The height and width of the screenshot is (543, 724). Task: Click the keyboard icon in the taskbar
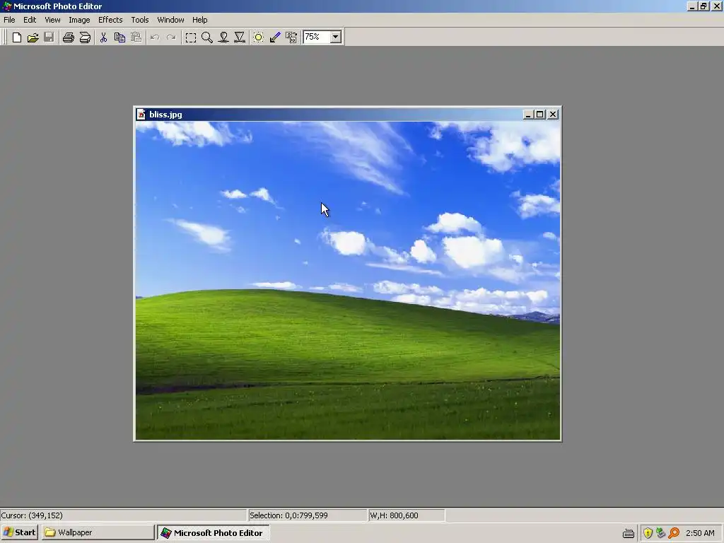[x=628, y=534]
